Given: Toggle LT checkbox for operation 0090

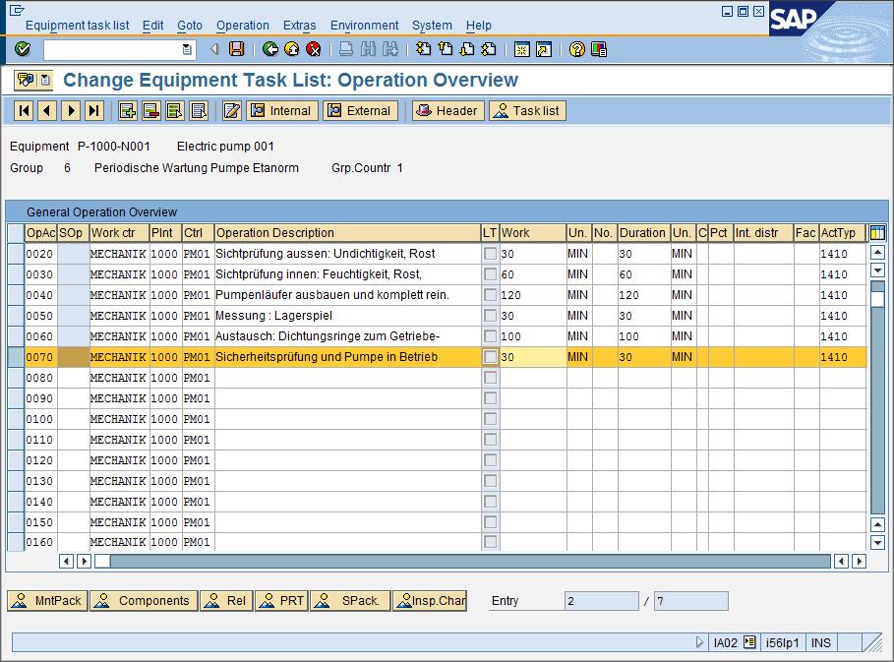Looking at the screenshot, I should tap(490, 398).
